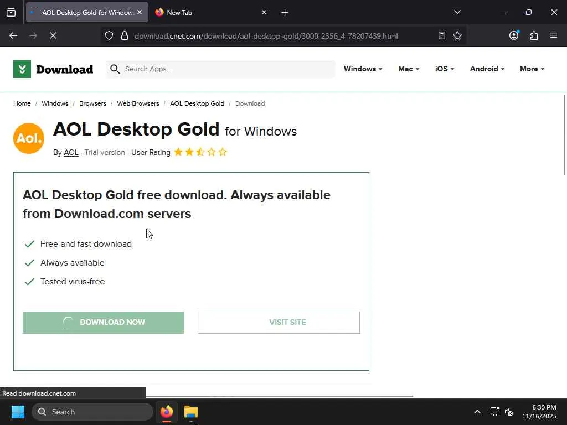Click the AOL orange logo
Viewport: 567px width, 425px height.
29,138
